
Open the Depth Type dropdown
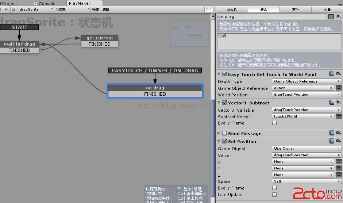tap(307, 81)
